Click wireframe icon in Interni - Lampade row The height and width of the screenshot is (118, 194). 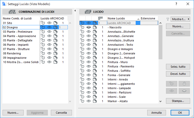95,88
